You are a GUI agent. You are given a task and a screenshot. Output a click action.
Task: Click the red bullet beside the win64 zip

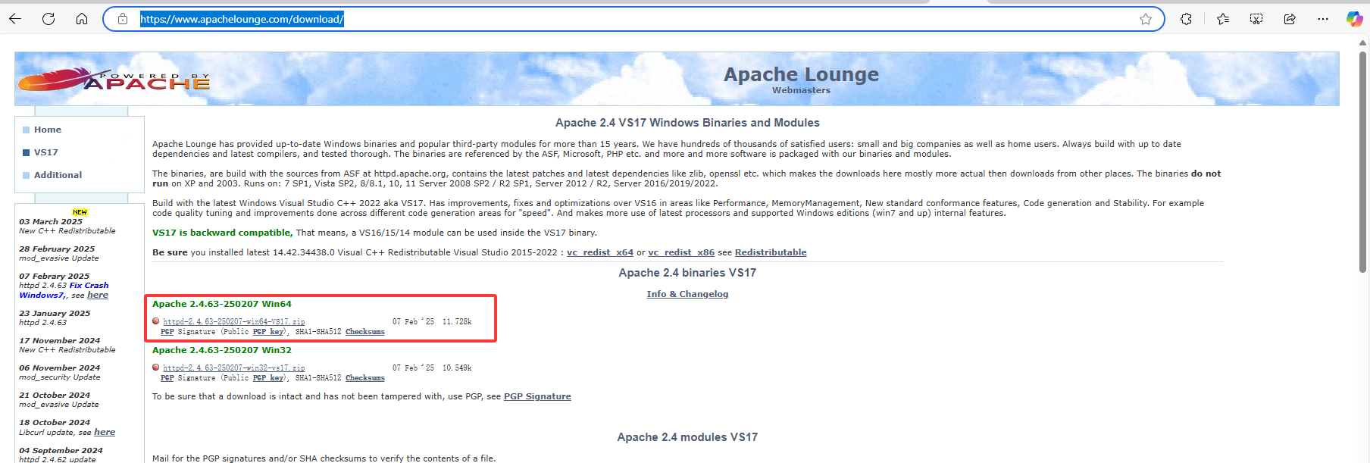[156, 321]
